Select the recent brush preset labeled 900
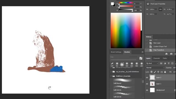Viewport: 176px width, 99px height. 137,65
